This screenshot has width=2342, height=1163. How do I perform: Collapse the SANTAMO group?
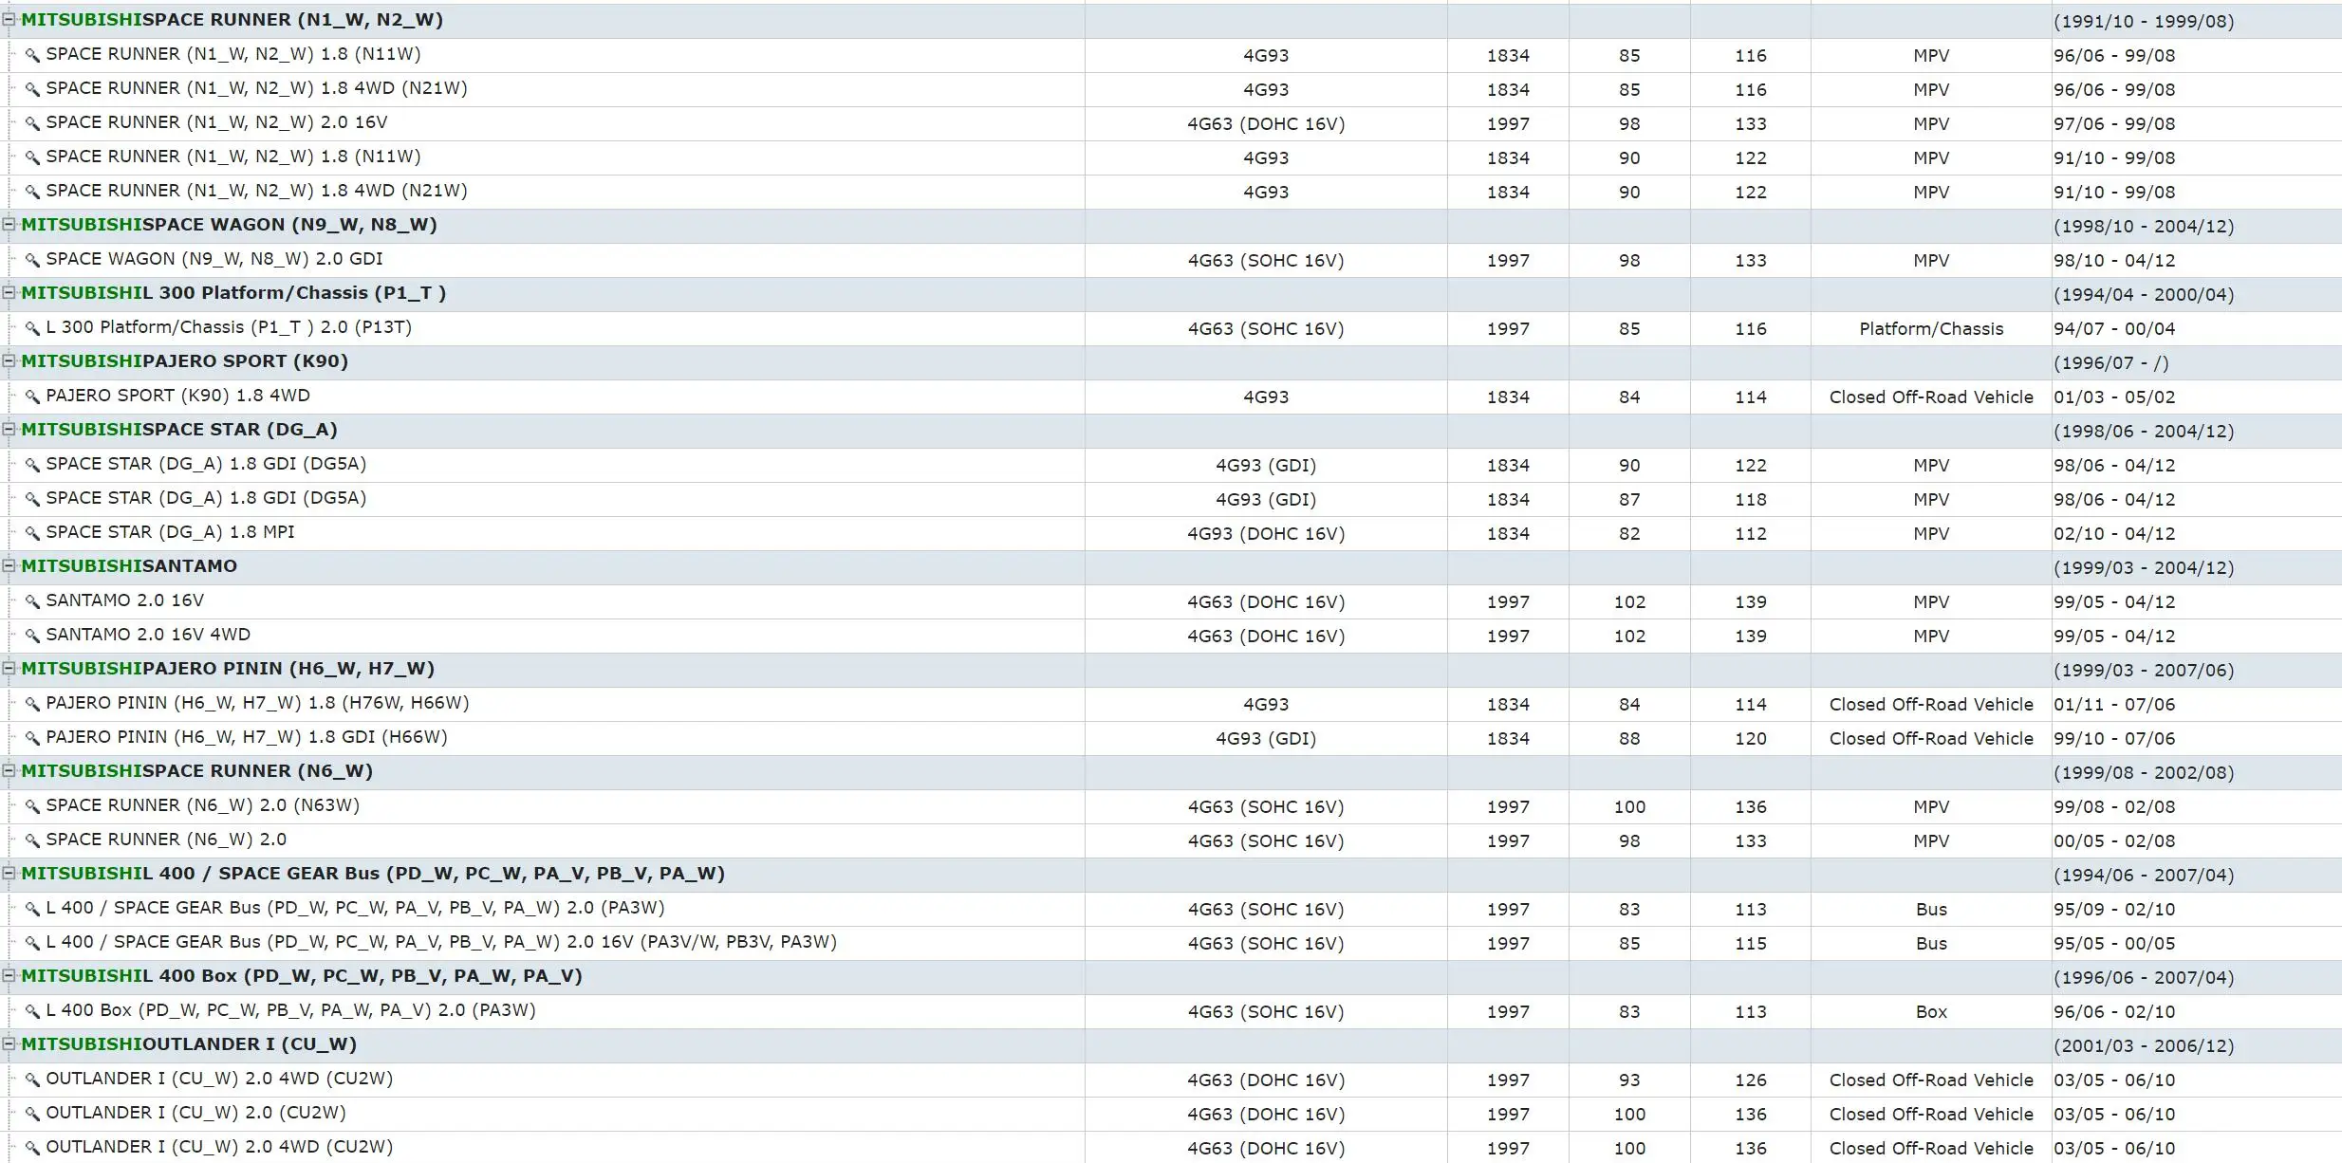click(x=9, y=565)
